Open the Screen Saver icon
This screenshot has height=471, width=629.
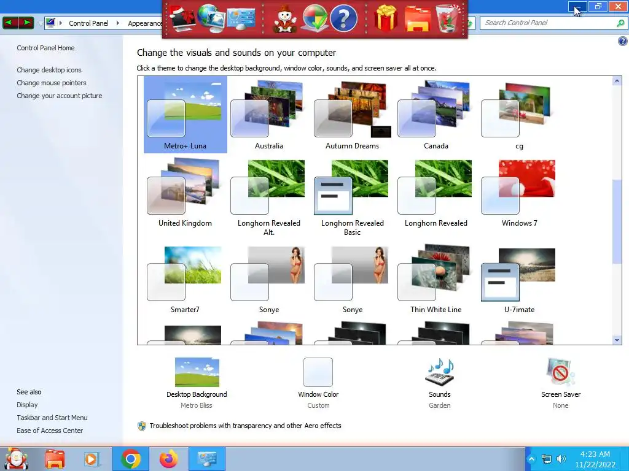point(560,372)
